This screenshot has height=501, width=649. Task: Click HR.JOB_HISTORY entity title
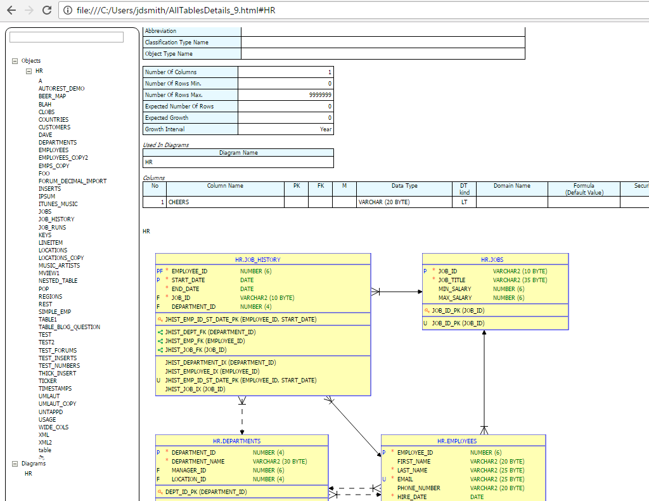pos(258,260)
